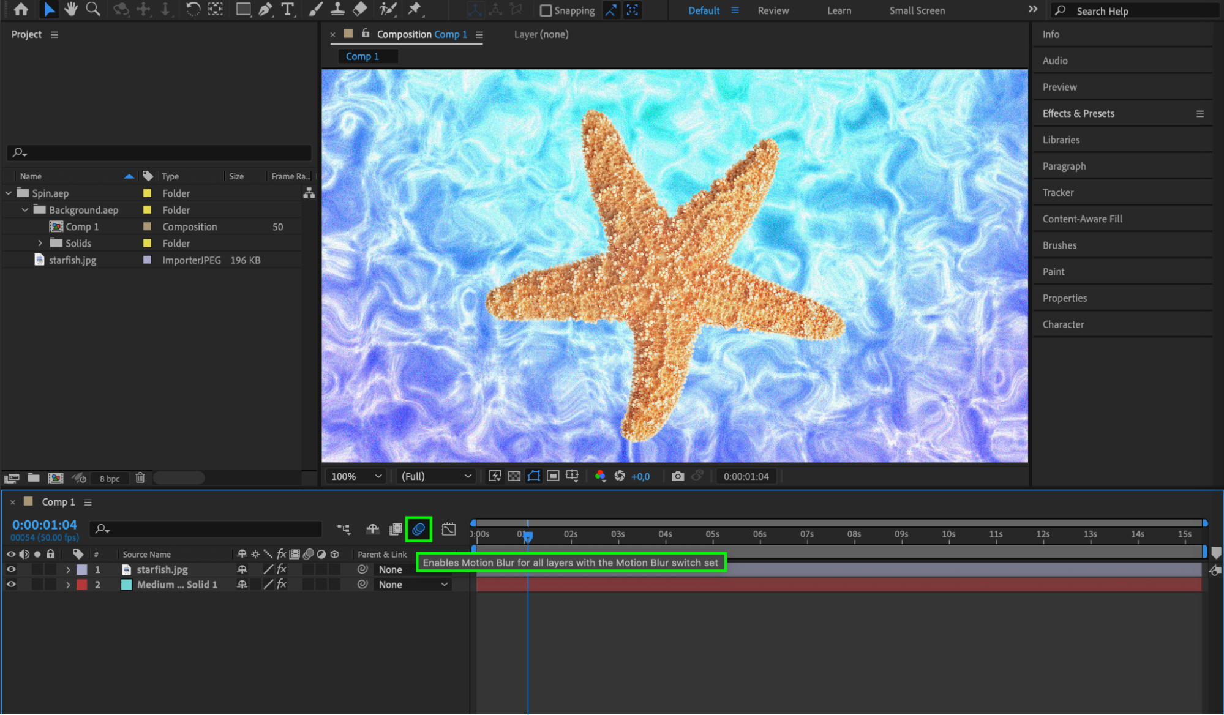Viewport: 1224px width, 715px height.
Task: Hide the starfish.jpg layer
Action: (11, 569)
